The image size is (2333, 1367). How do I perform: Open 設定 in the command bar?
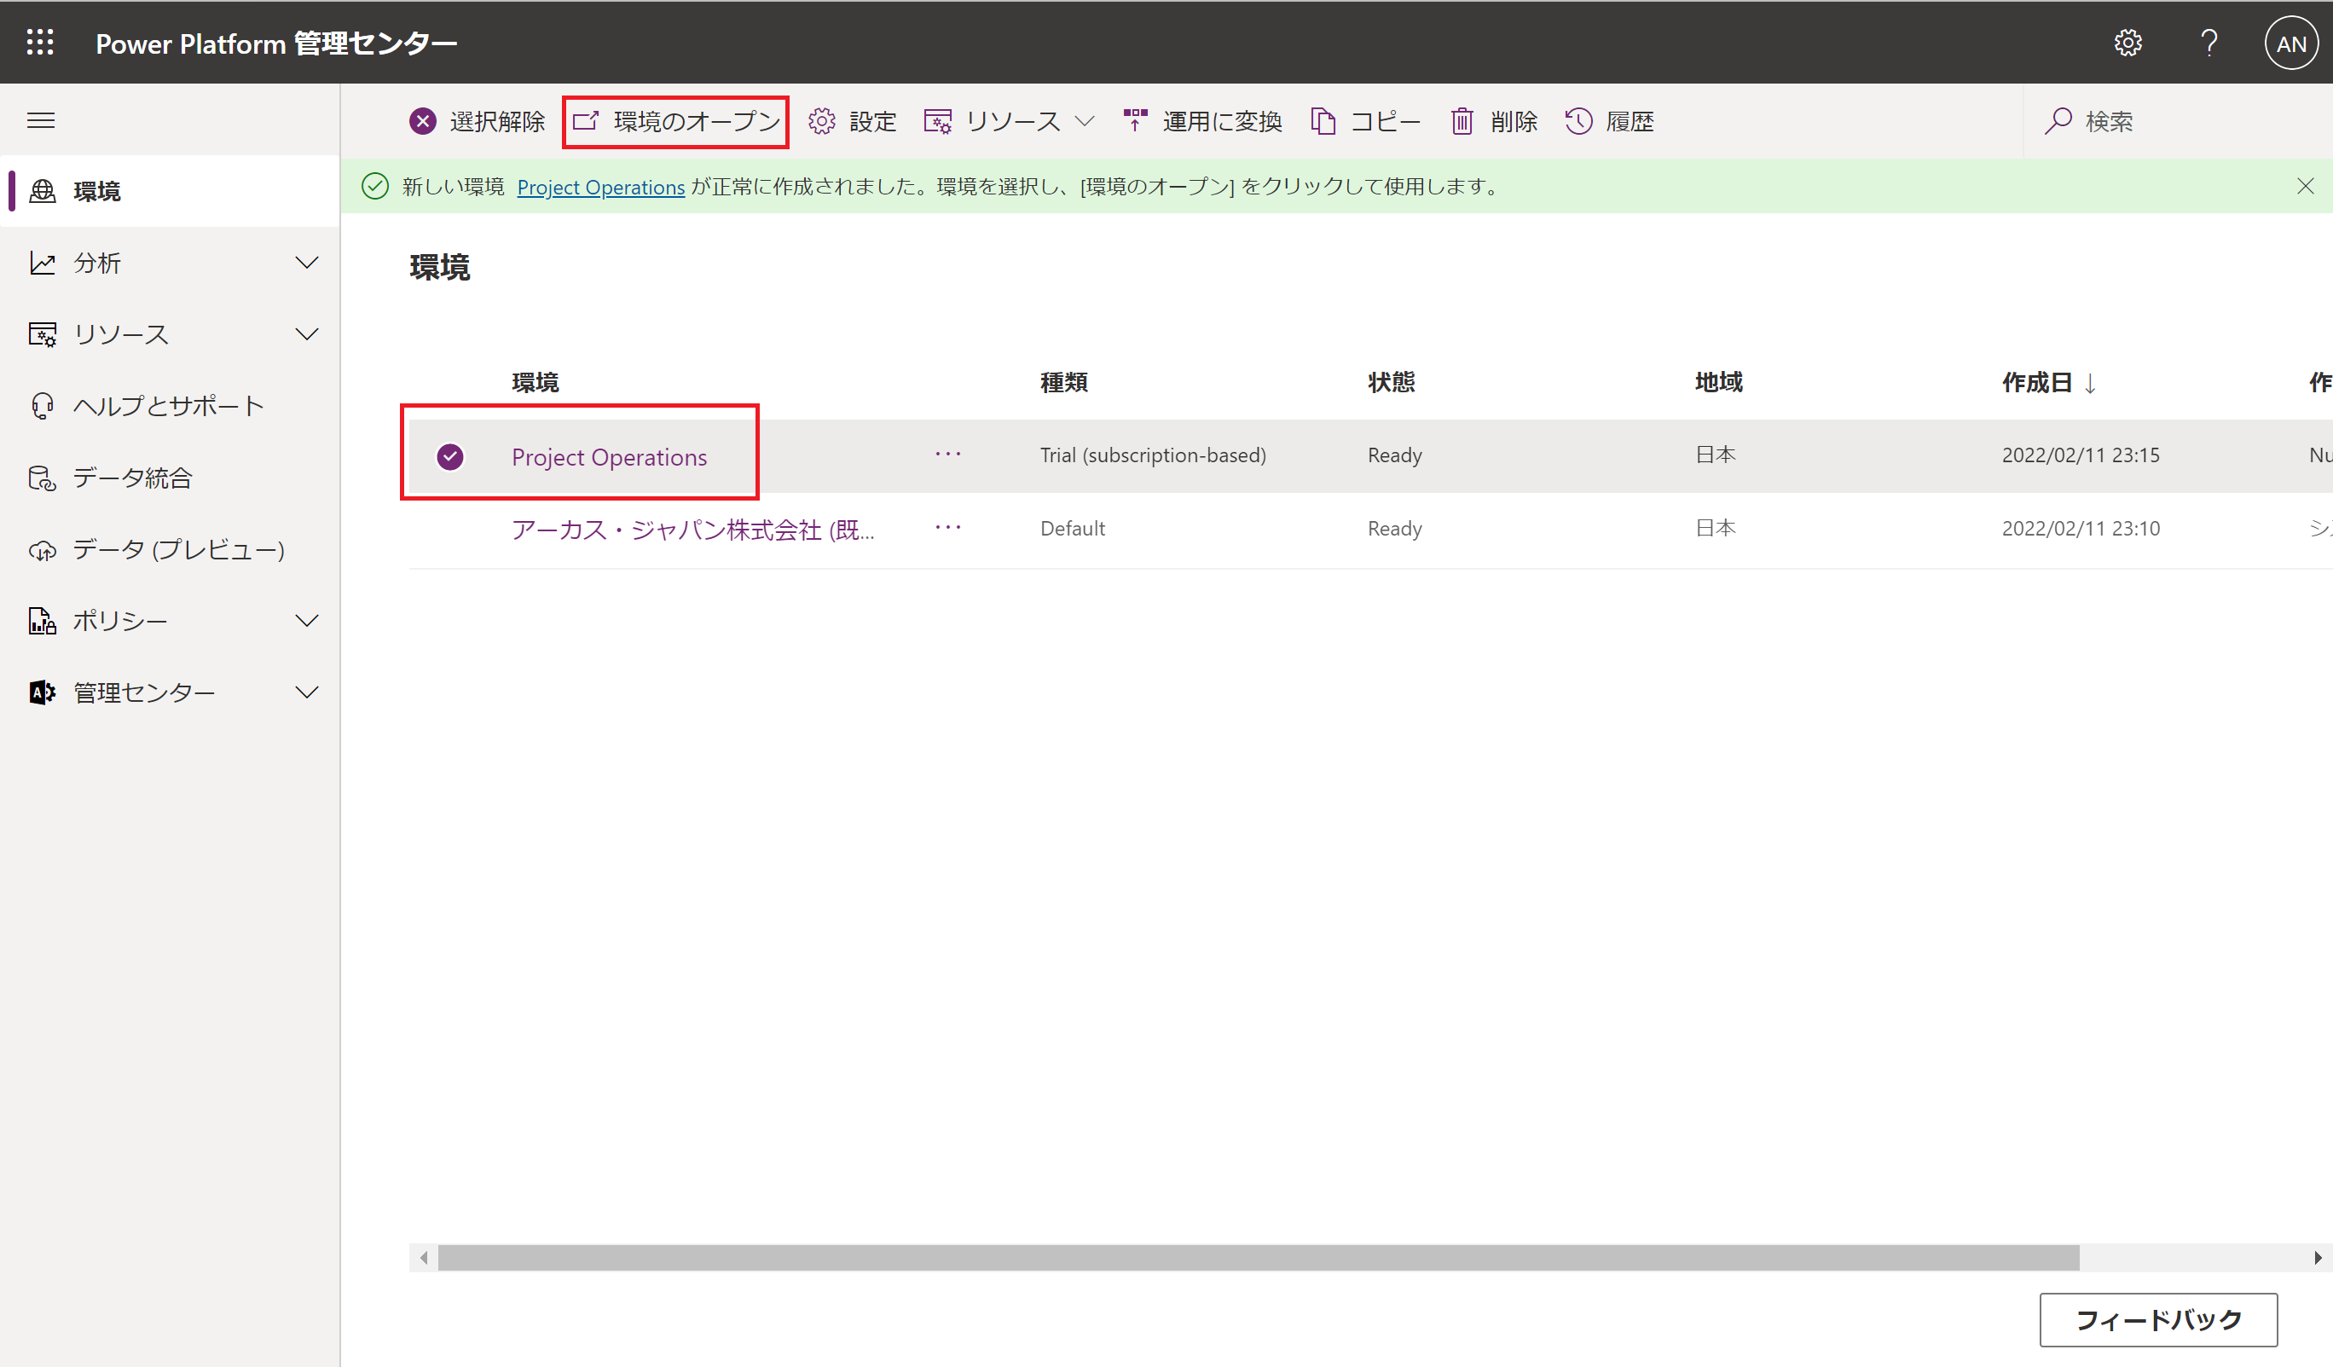pyautogui.click(x=852, y=121)
